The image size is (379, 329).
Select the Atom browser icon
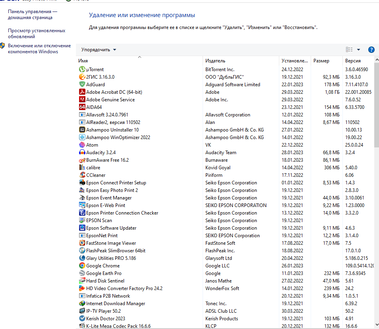[82, 145]
